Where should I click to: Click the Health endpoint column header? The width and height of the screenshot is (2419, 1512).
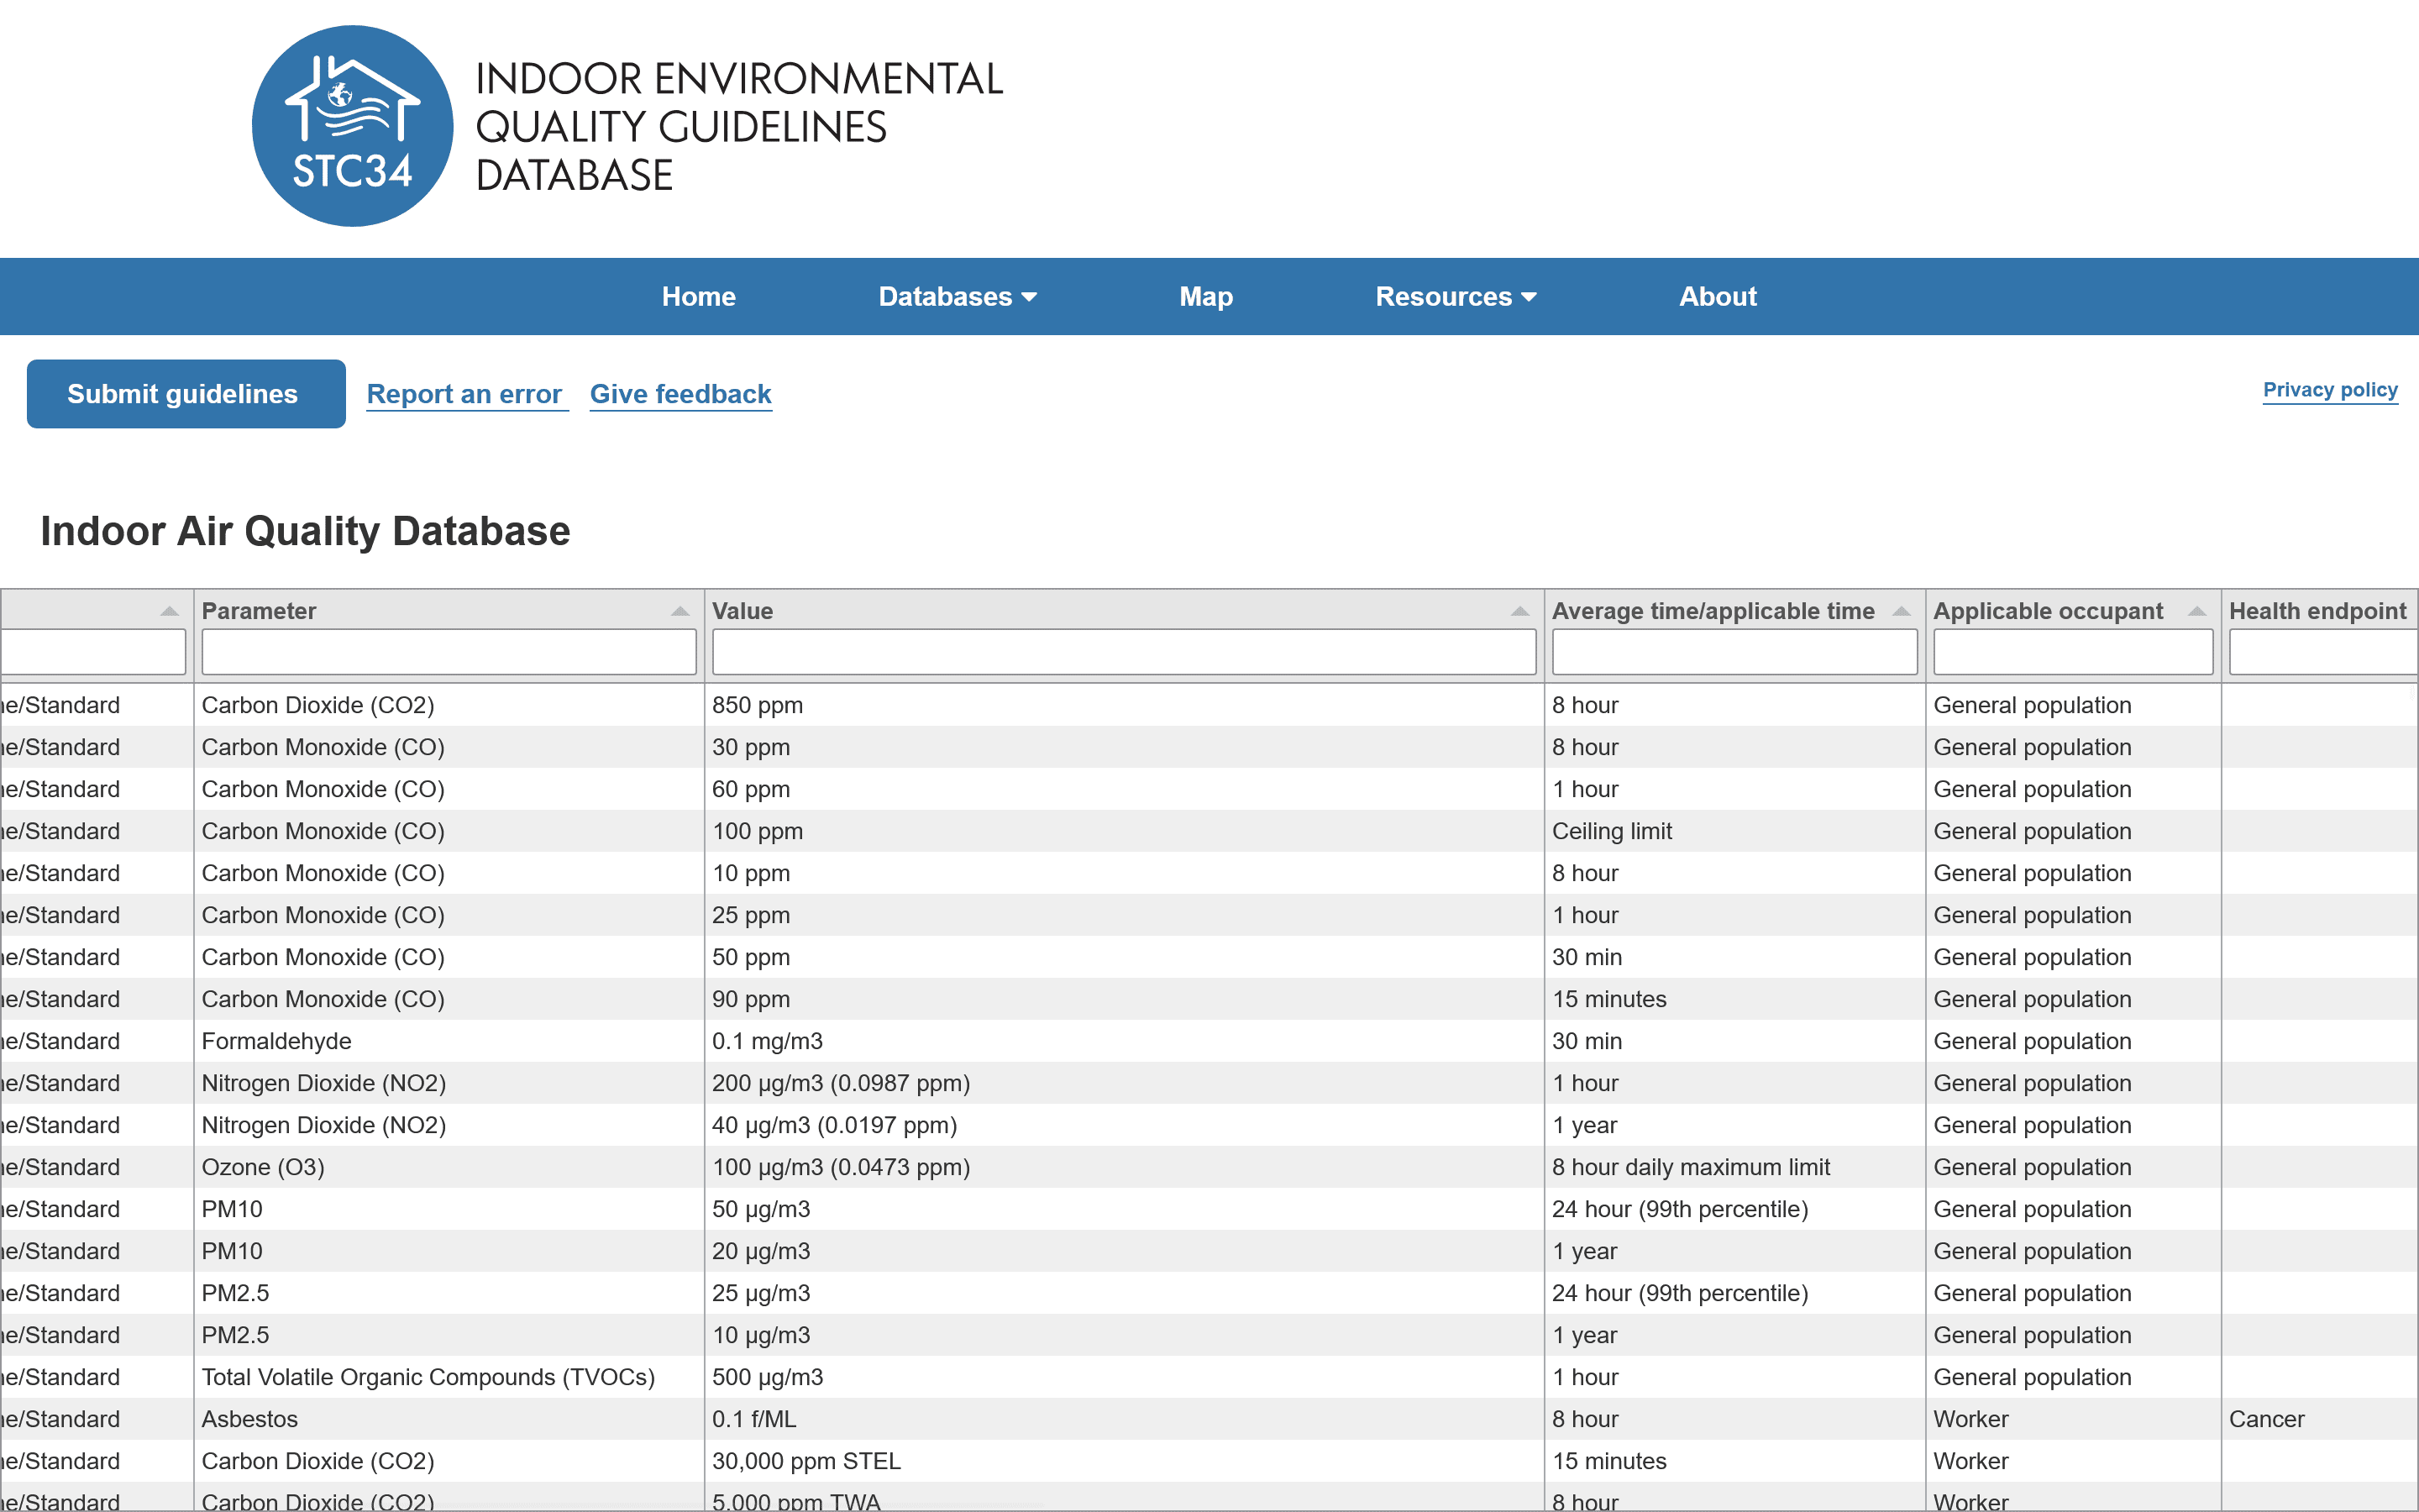2317,611
